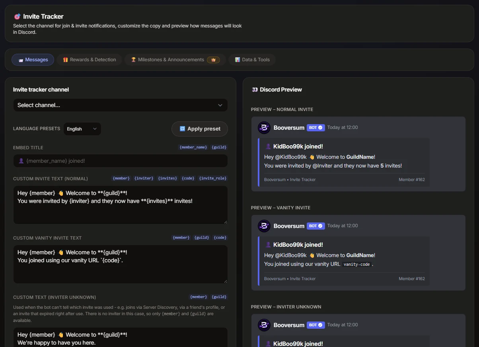The height and width of the screenshot is (347, 479).
Task: Insert {member} tag for normal invite text
Action: pyautogui.click(x=121, y=178)
